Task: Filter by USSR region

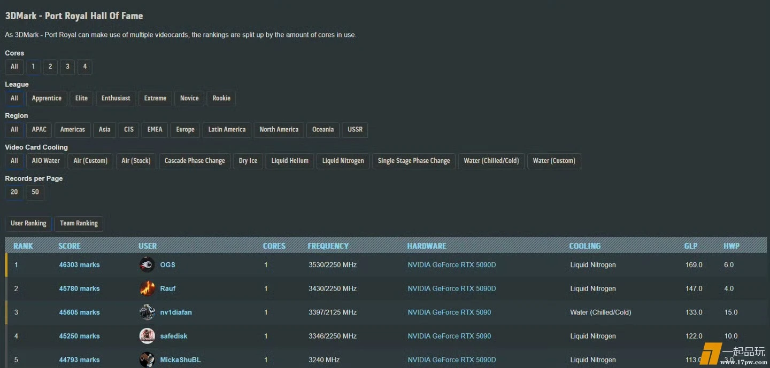Action: (x=355, y=129)
